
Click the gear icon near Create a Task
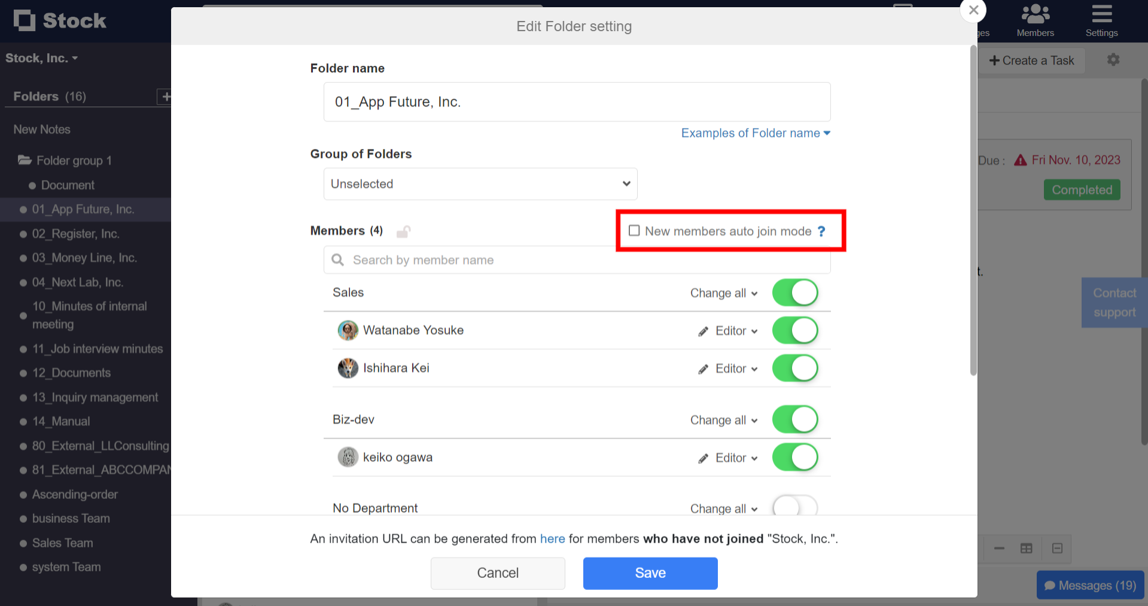1113,60
